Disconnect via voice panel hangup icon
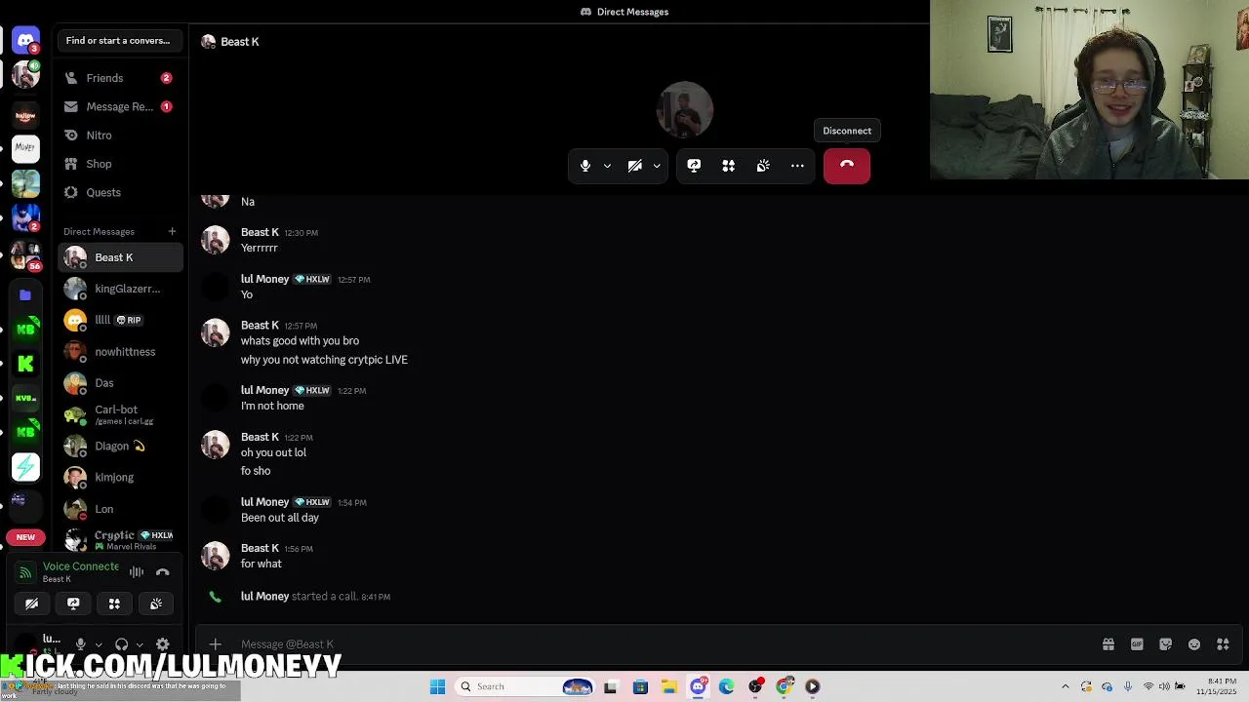 [x=163, y=572]
